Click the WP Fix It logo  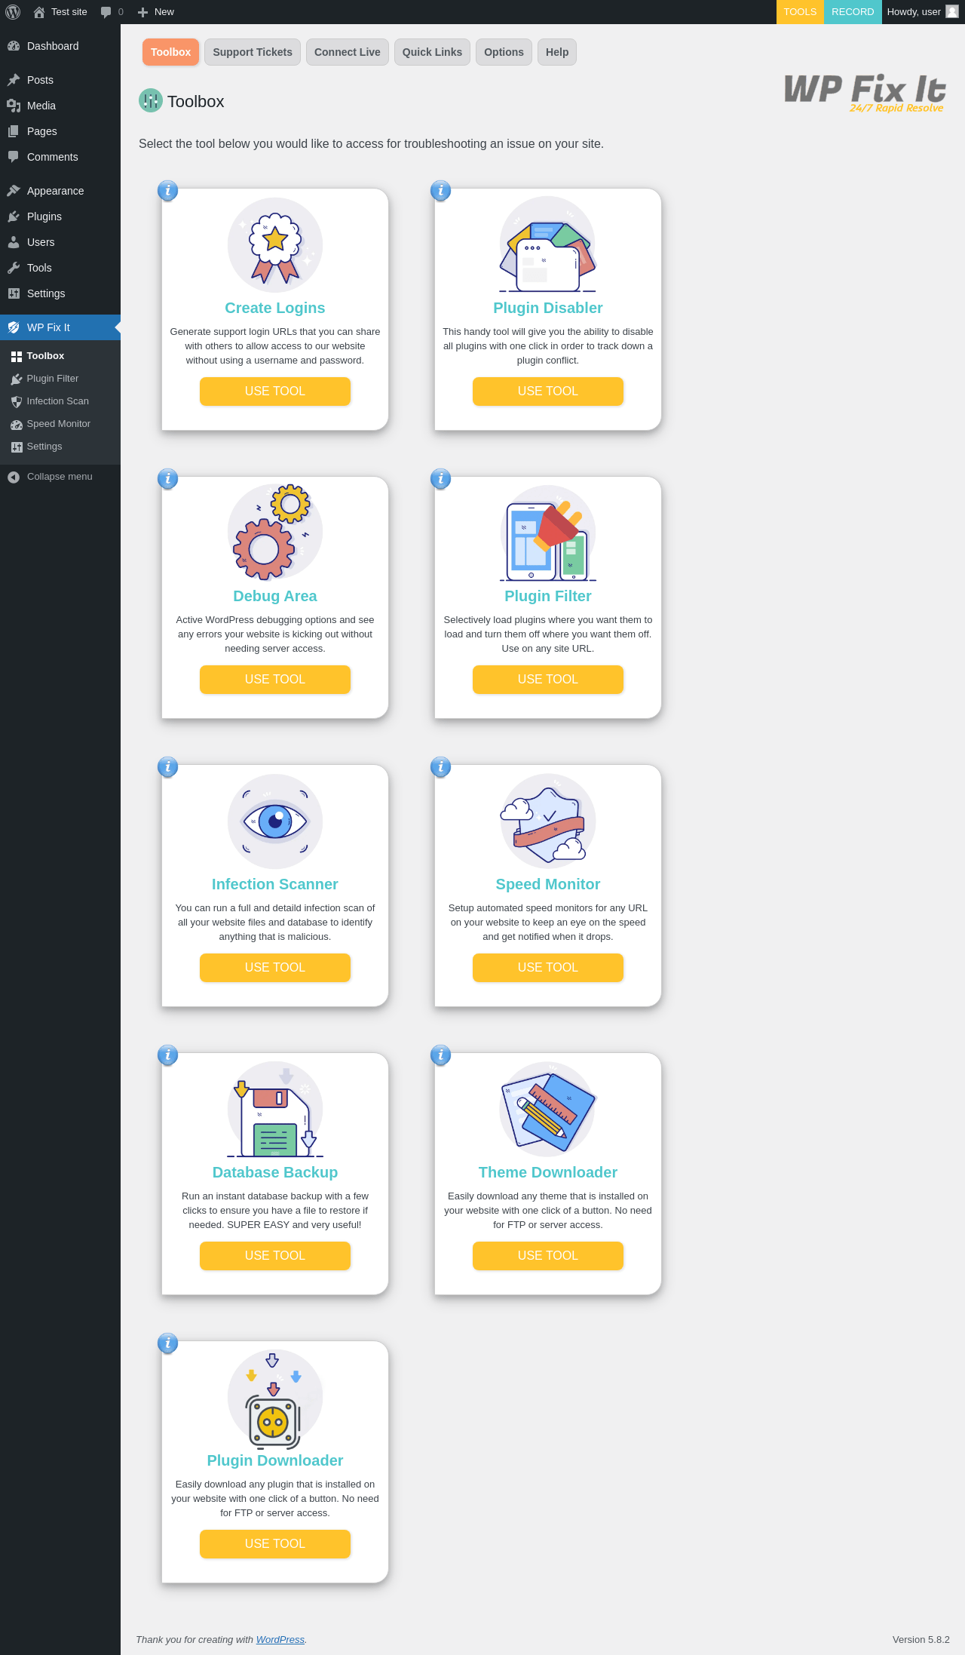(865, 93)
